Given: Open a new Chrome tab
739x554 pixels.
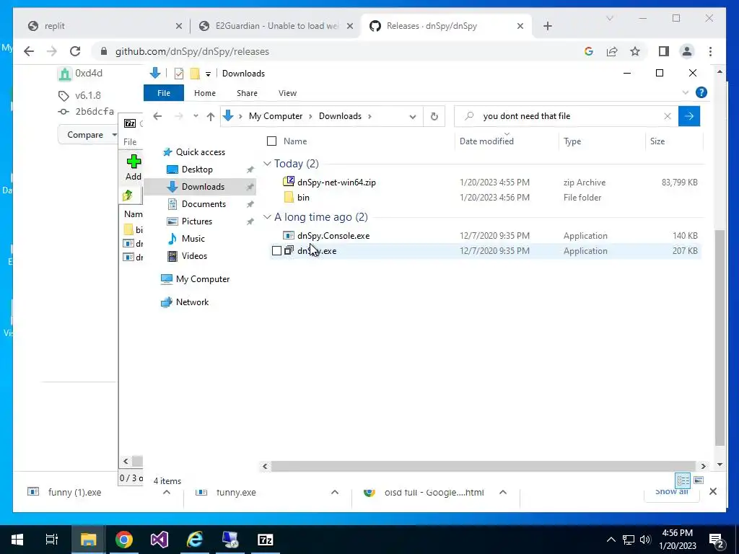Looking at the screenshot, I should (x=547, y=26).
